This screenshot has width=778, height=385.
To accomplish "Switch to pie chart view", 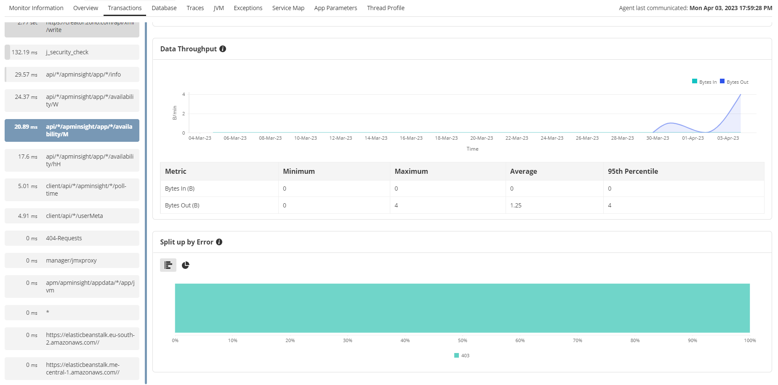I will point(186,265).
